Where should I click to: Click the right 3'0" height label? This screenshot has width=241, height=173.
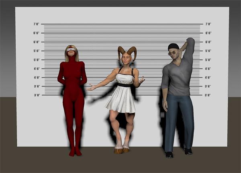point(208,95)
